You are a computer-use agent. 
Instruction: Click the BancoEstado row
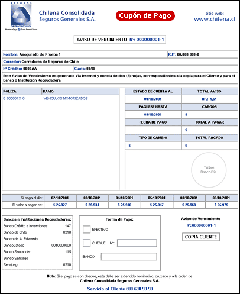coord(37,245)
